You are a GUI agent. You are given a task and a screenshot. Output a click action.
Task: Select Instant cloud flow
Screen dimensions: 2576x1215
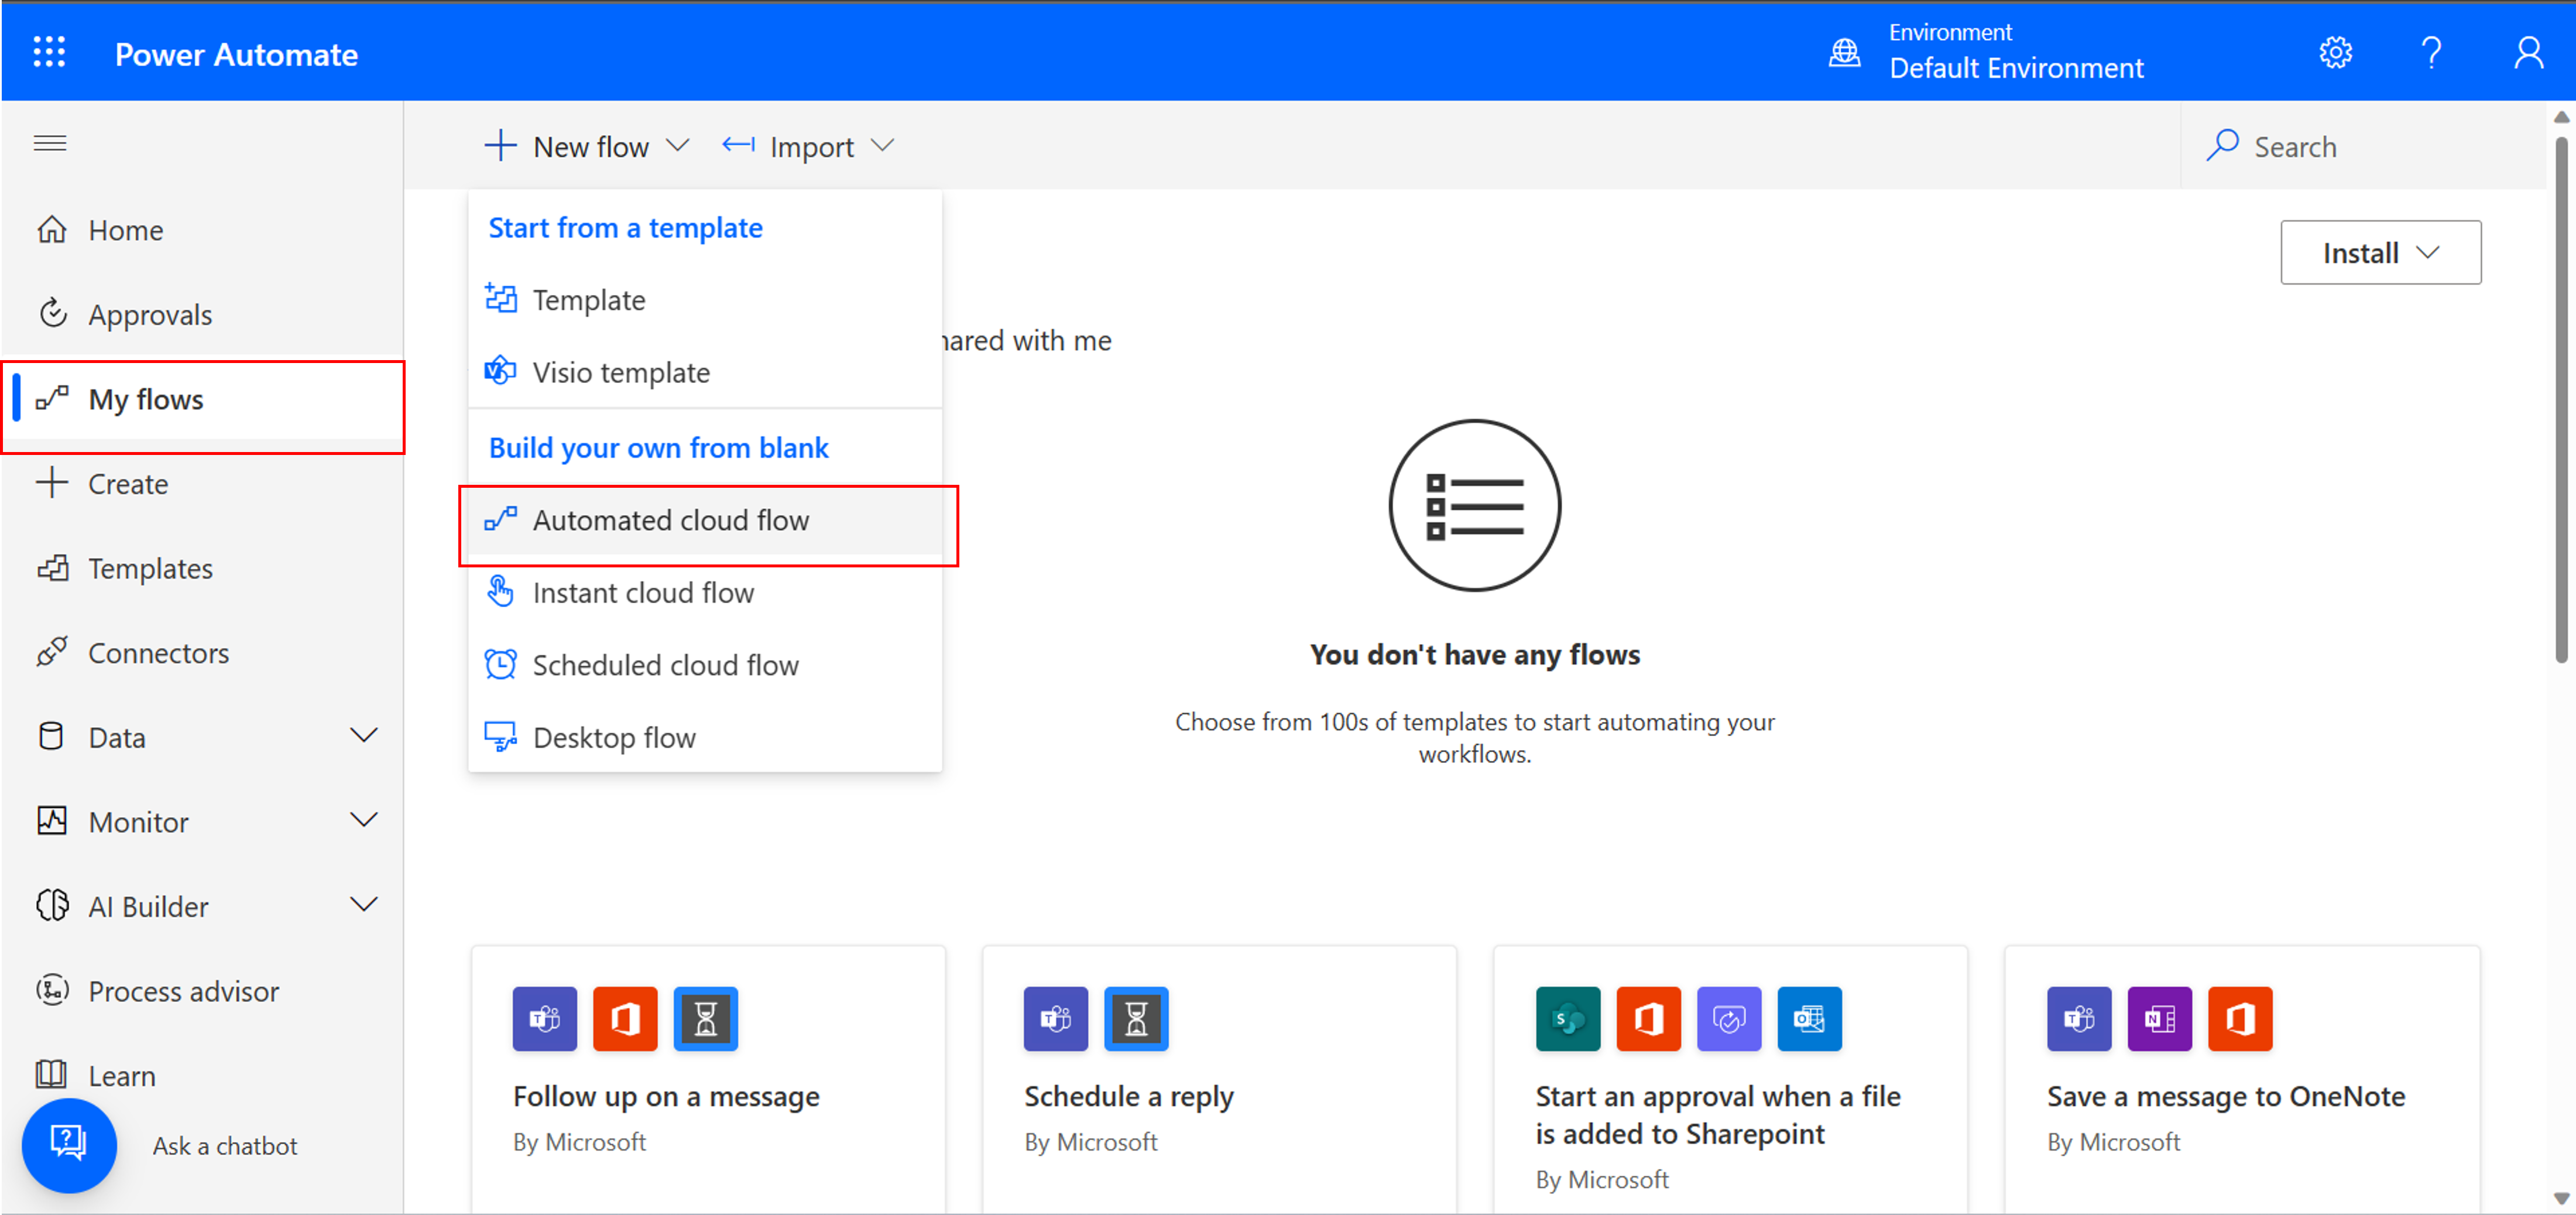coord(705,592)
